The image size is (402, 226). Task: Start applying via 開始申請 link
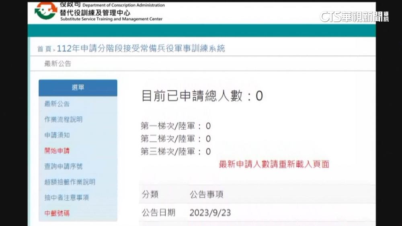coord(57,151)
